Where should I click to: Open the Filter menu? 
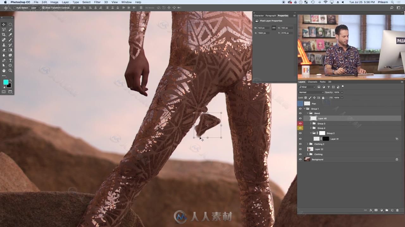pyautogui.click(x=97, y=2)
